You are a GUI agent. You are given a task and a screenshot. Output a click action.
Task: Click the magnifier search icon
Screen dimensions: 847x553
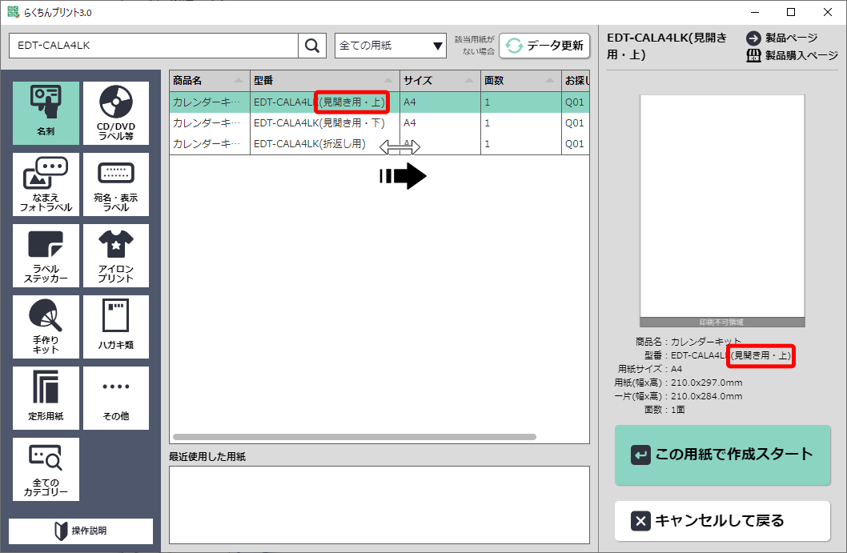[312, 46]
